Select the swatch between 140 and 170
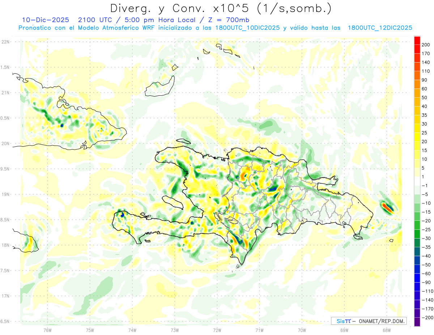The width and height of the screenshot is (434, 335). (x=417, y=58)
